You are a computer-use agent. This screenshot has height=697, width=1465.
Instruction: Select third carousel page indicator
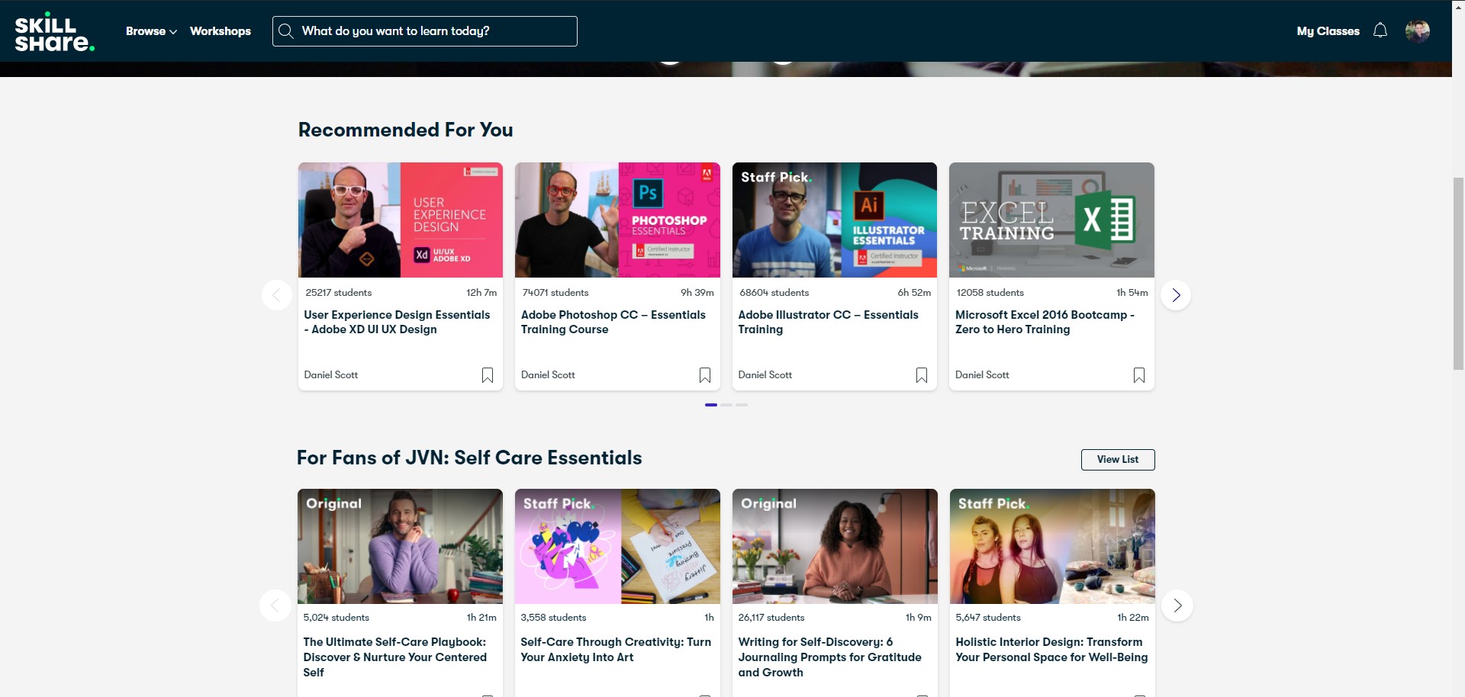click(x=742, y=405)
